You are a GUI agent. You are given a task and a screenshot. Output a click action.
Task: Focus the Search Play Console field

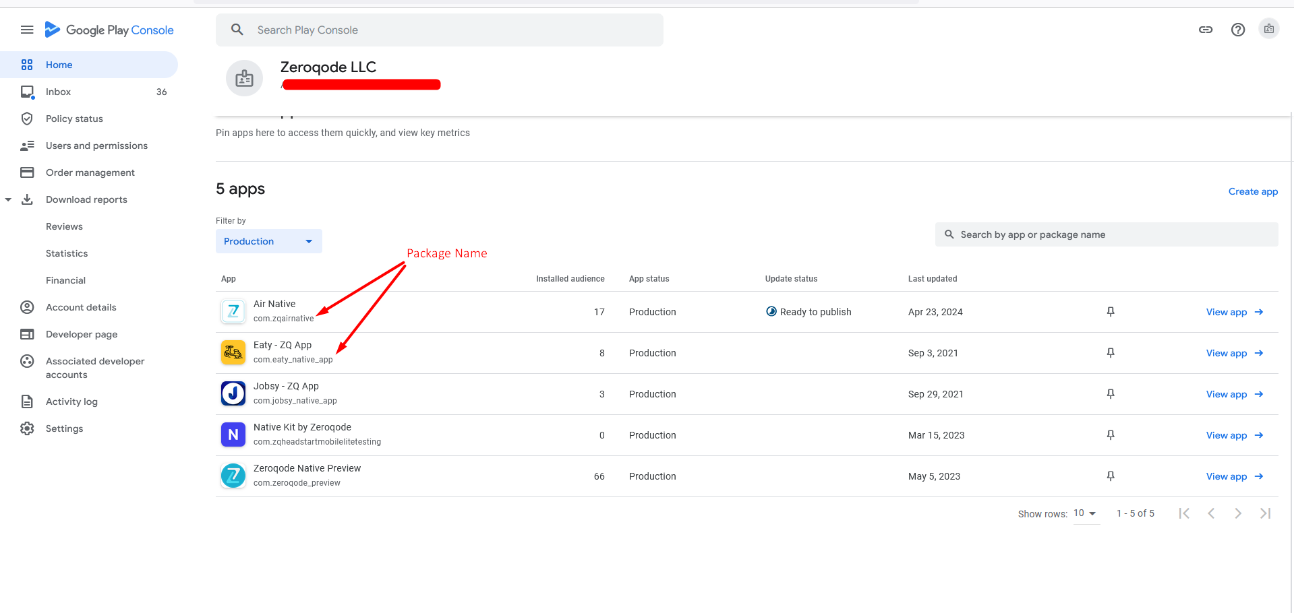coord(440,30)
